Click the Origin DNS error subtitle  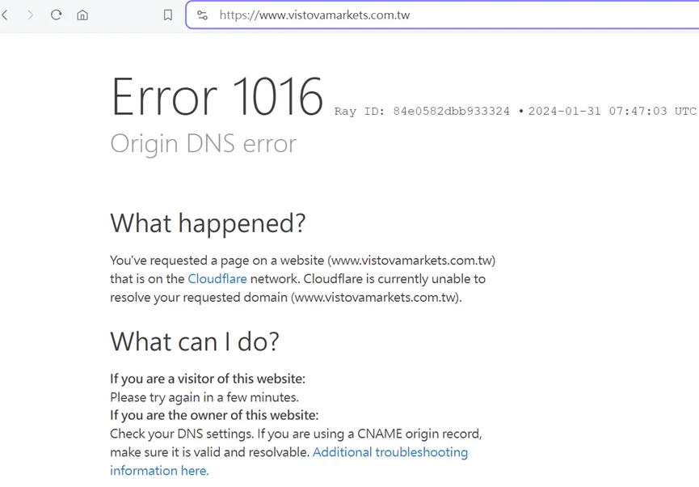pos(204,144)
